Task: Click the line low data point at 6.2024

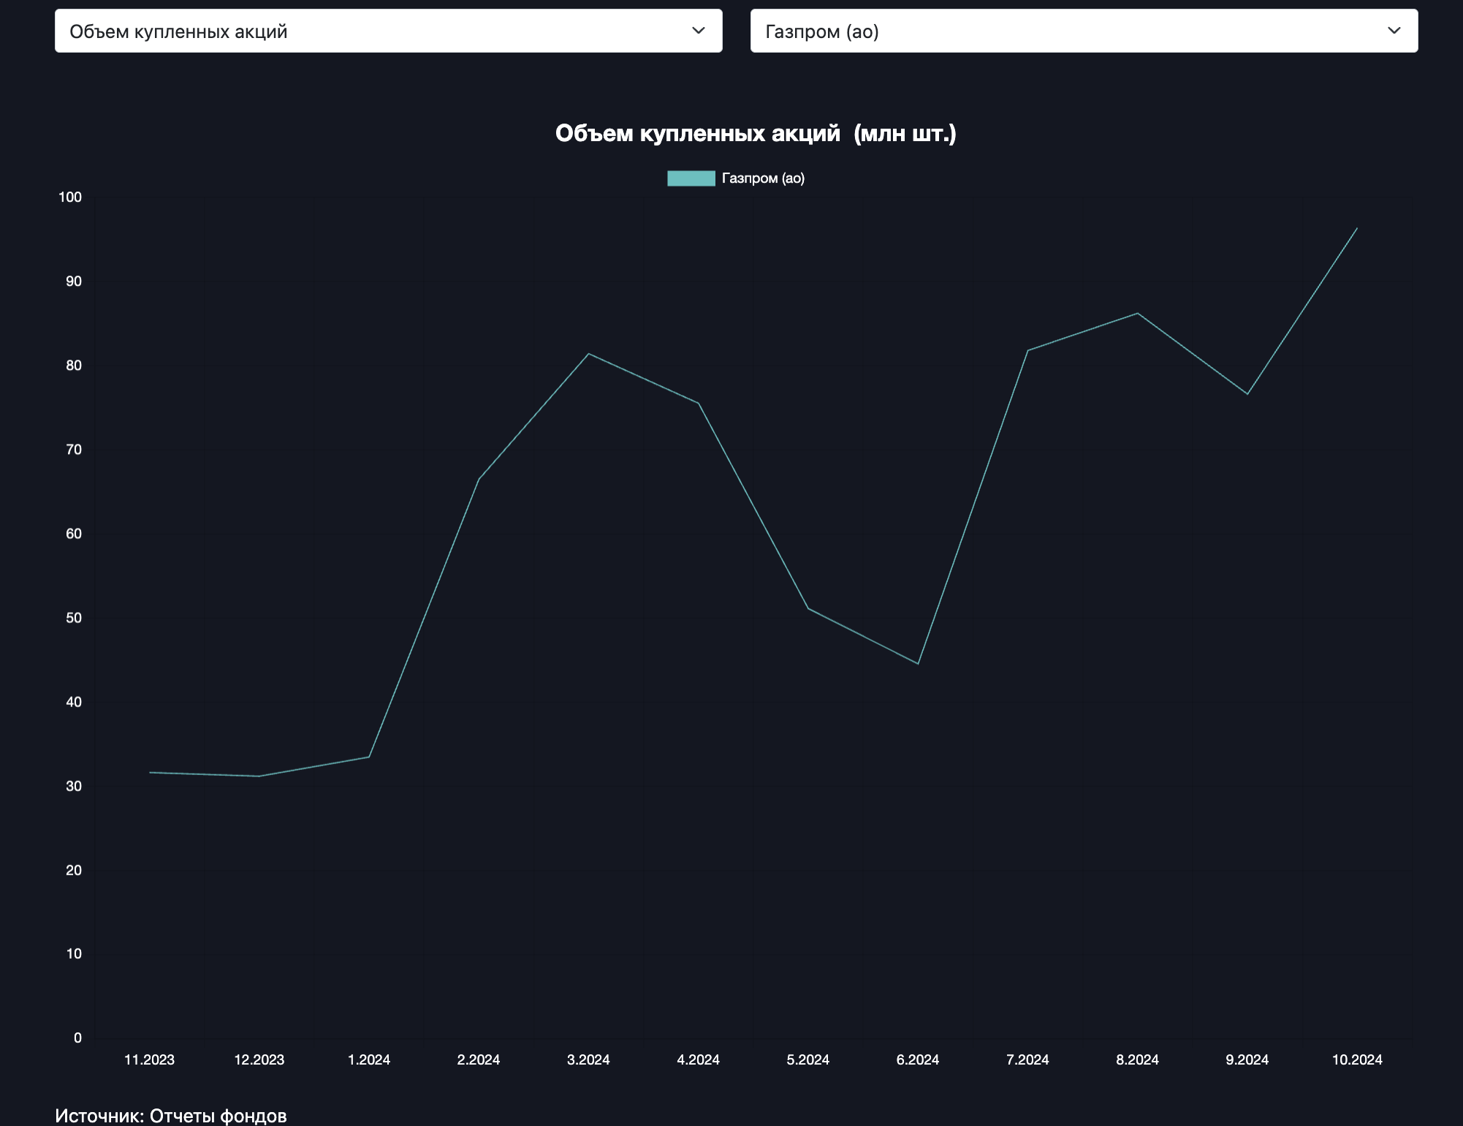Action: pyautogui.click(x=918, y=663)
